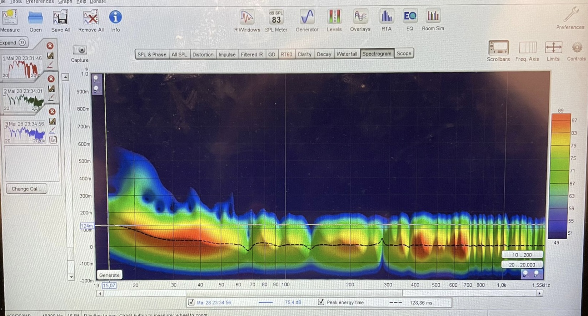The image size is (588, 316).
Task: Select the first measurement thumbnail
Action: tap(22, 66)
